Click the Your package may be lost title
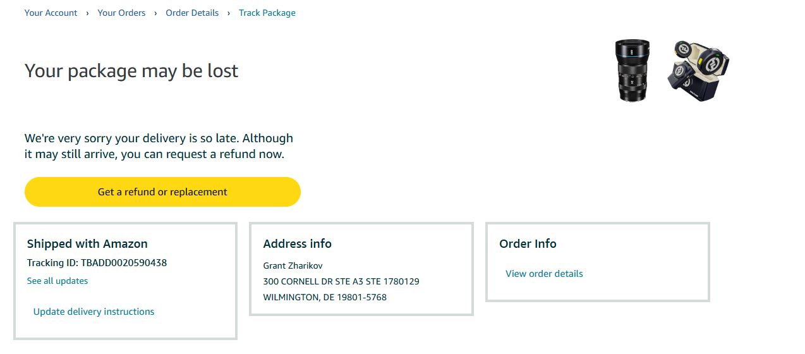 click(x=131, y=70)
